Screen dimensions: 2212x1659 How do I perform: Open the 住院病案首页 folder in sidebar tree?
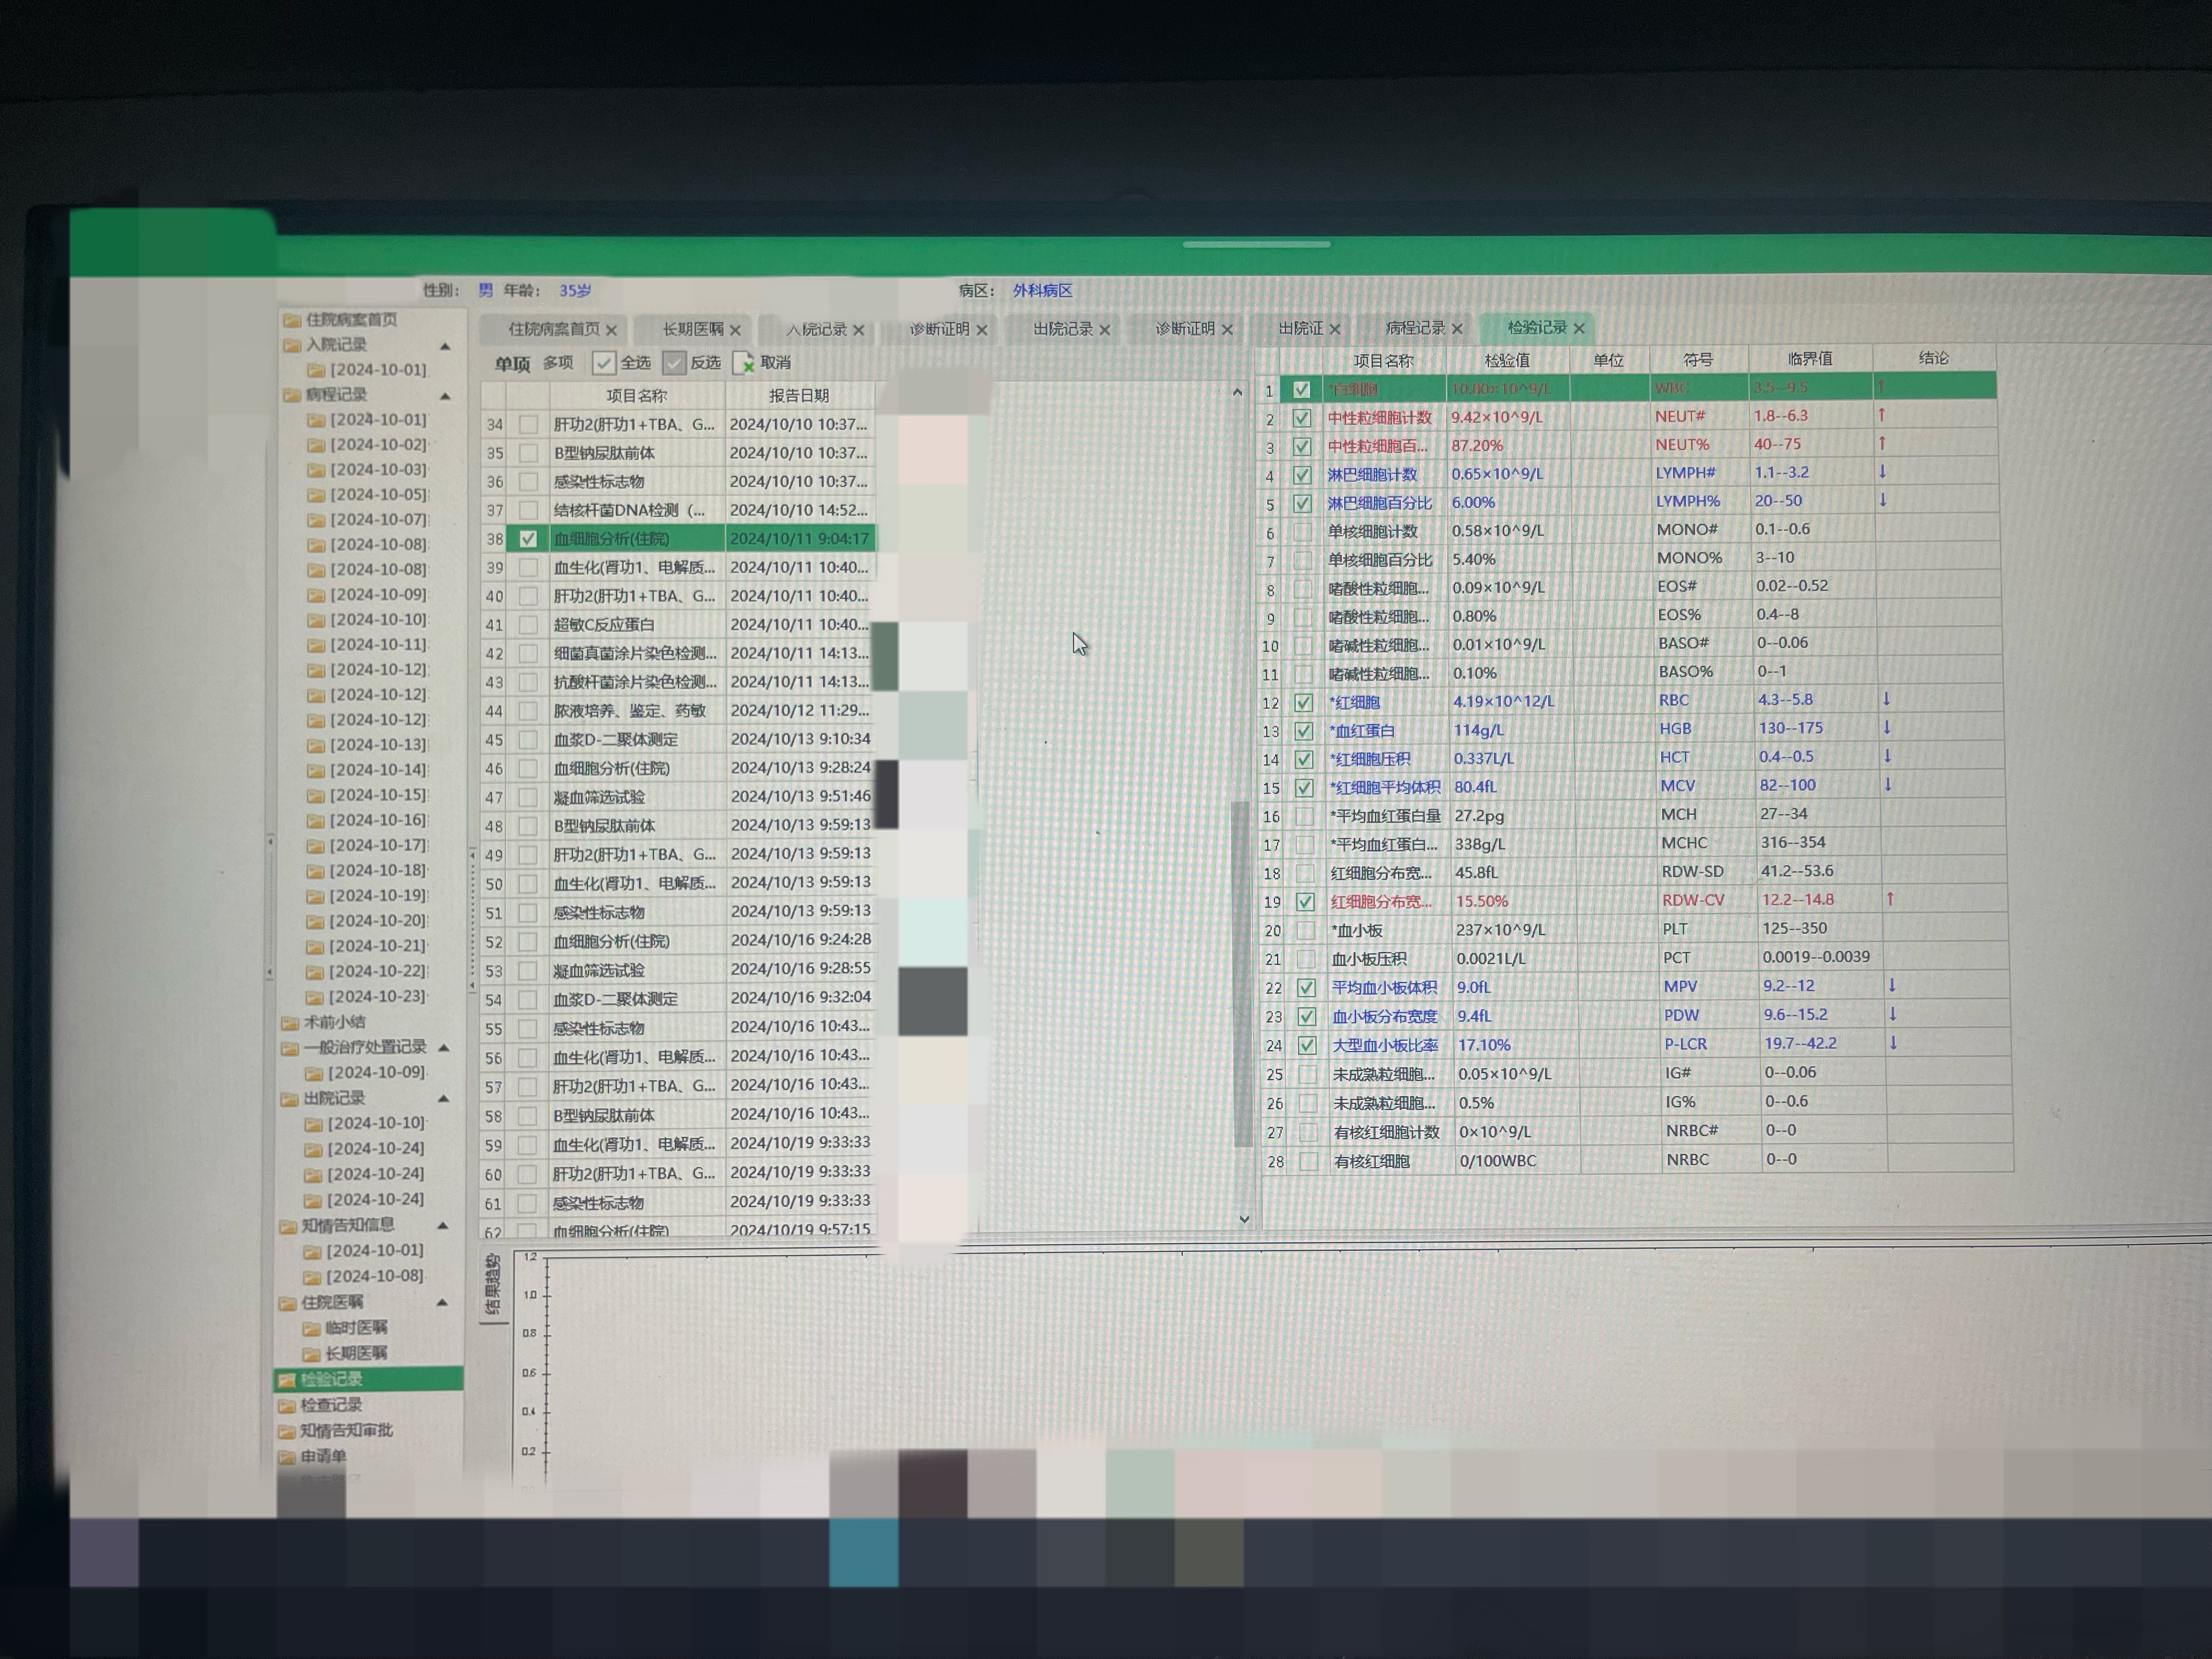pyautogui.click(x=341, y=320)
